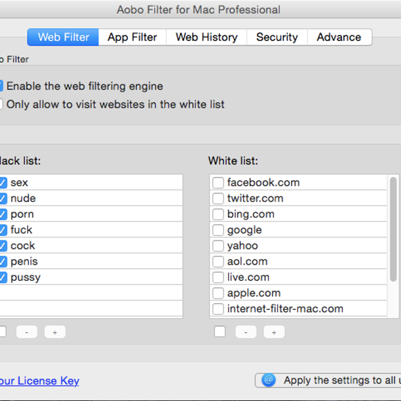
Task: Click the minus button under Black list
Action: [27, 332]
